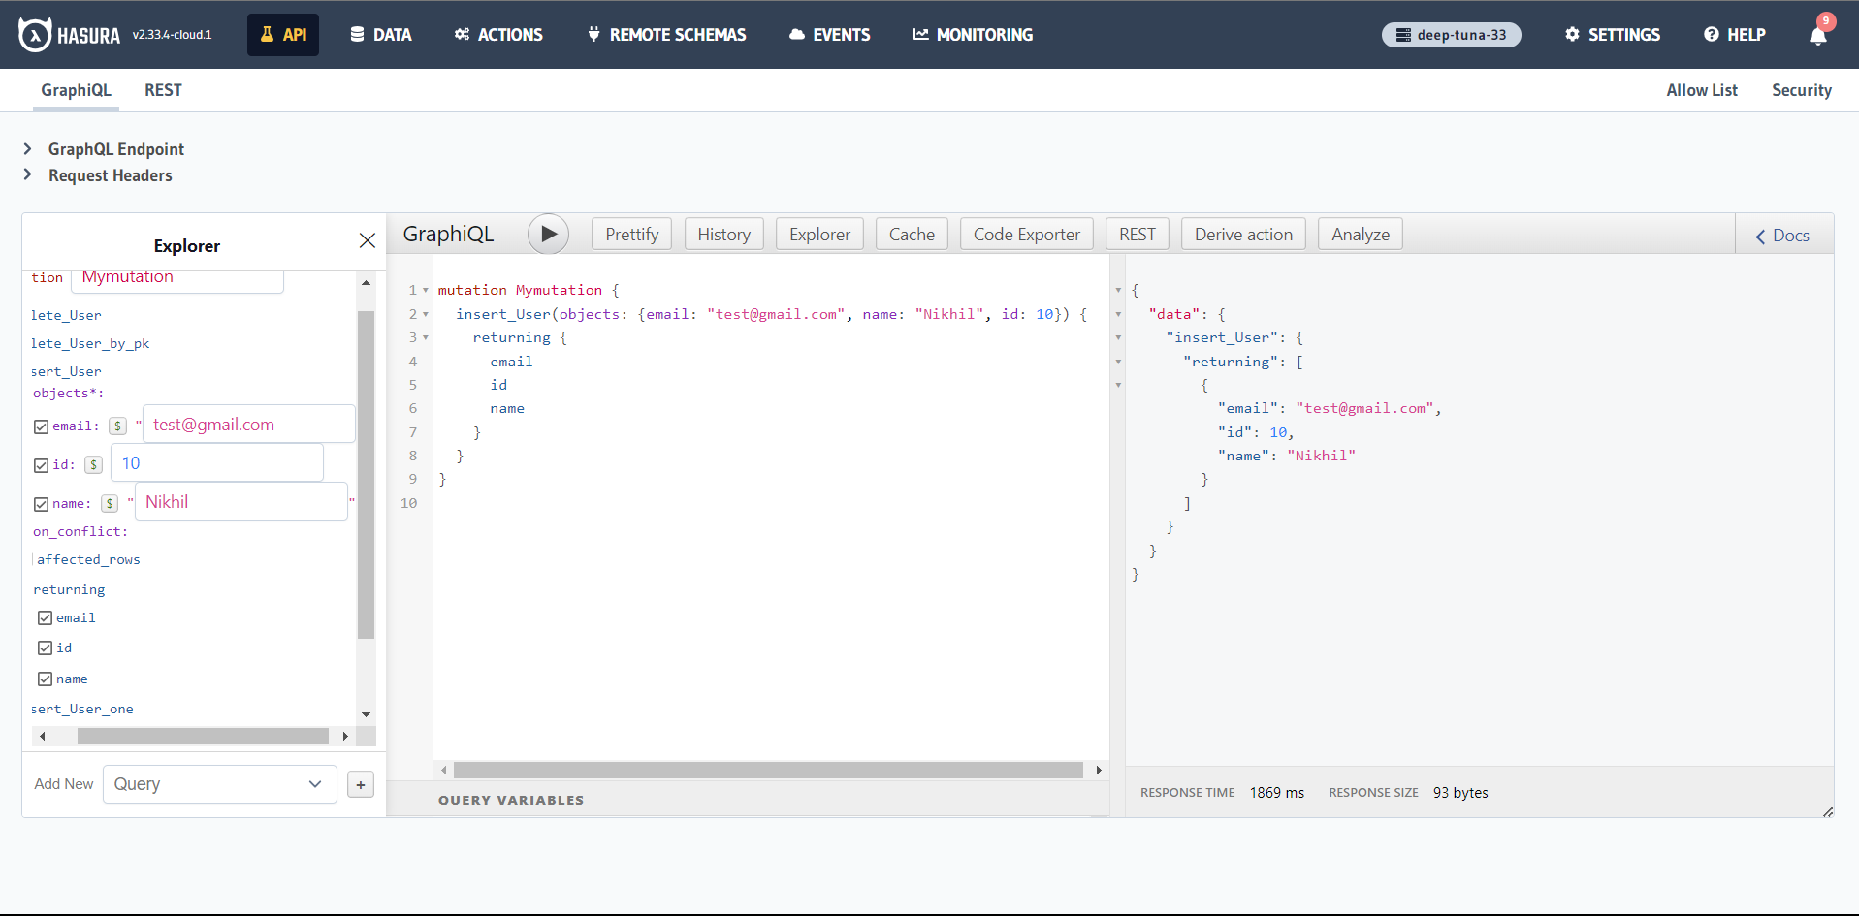The image size is (1859, 916).
Task: Open the Allow List link
Action: click(1702, 90)
